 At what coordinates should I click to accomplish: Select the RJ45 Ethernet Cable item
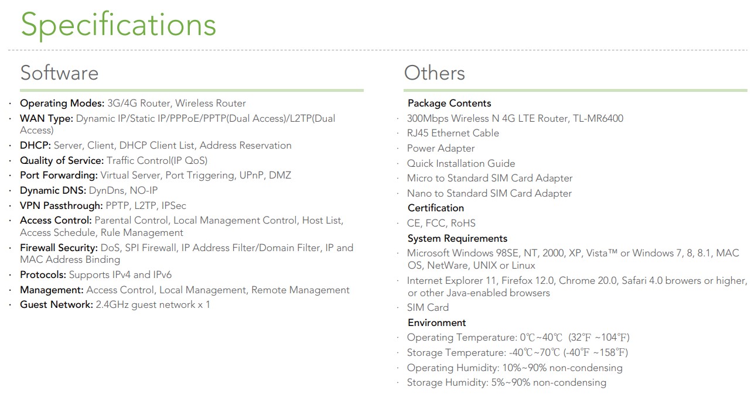point(453,133)
